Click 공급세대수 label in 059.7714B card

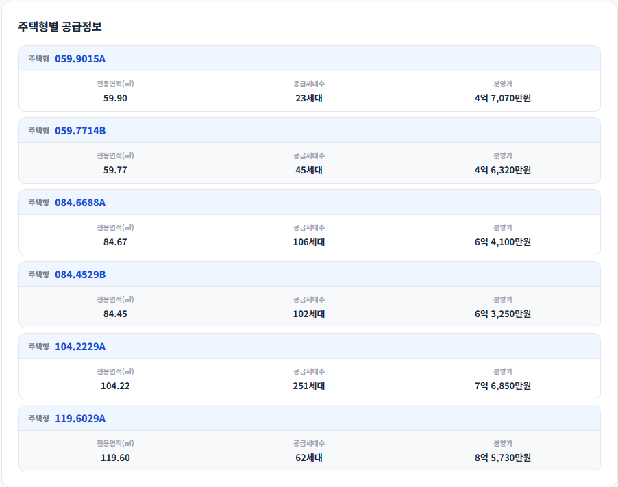click(309, 156)
